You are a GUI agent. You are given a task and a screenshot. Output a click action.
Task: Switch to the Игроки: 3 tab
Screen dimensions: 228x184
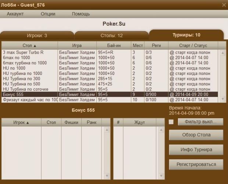37,36
